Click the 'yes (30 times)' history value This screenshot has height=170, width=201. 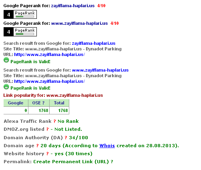[73, 154]
